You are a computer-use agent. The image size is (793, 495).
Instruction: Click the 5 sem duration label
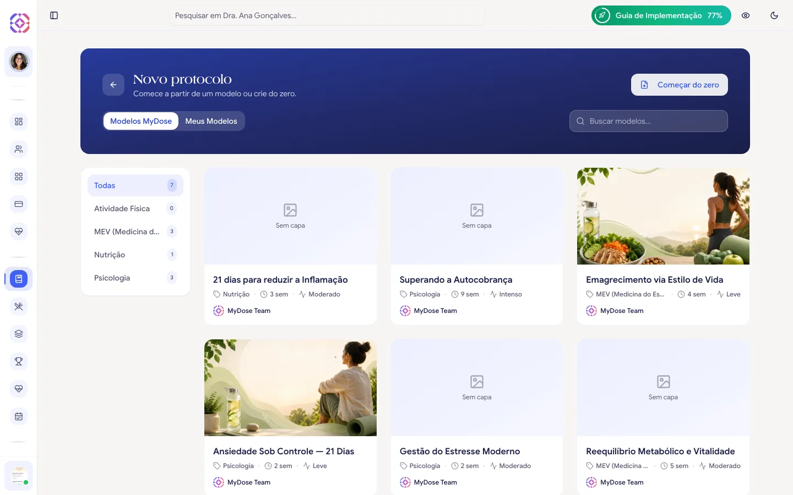pos(679,466)
